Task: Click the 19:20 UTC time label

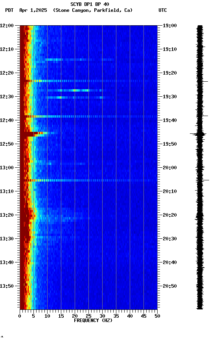Action: (x=170, y=73)
